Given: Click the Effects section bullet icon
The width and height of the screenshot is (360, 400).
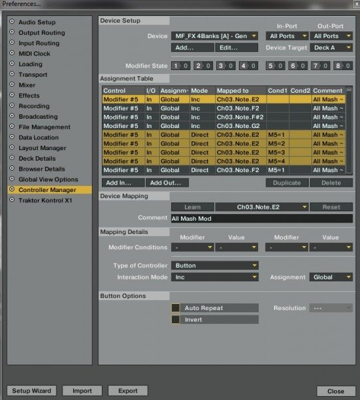Looking at the screenshot, I should (12, 95).
